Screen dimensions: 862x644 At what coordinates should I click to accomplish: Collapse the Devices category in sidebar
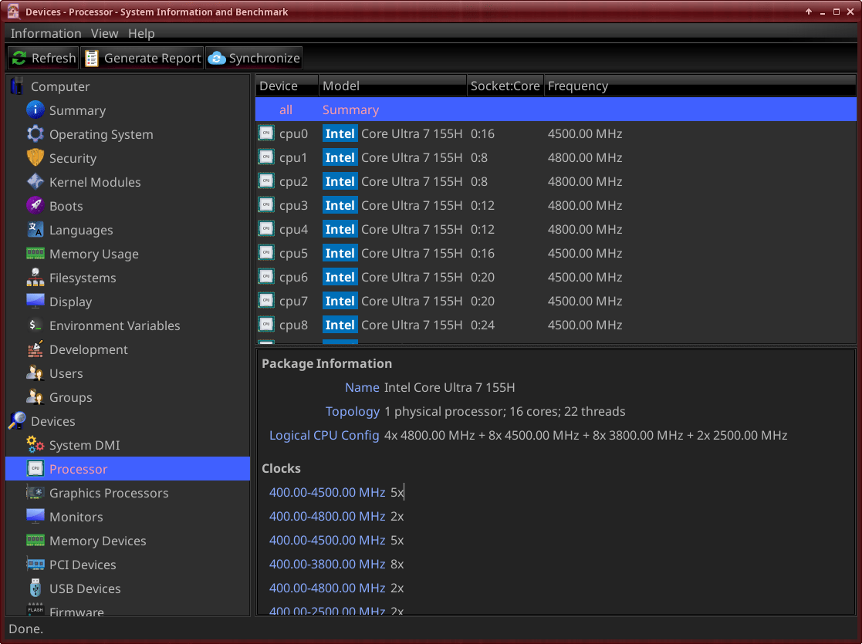click(x=52, y=421)
